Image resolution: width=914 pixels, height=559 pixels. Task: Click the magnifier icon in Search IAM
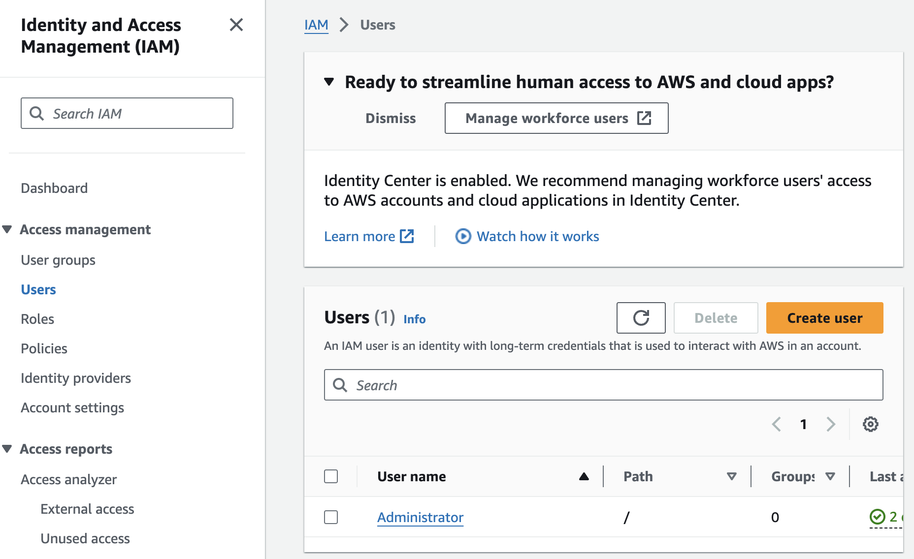pyautogui.click(x=37, y=113)
